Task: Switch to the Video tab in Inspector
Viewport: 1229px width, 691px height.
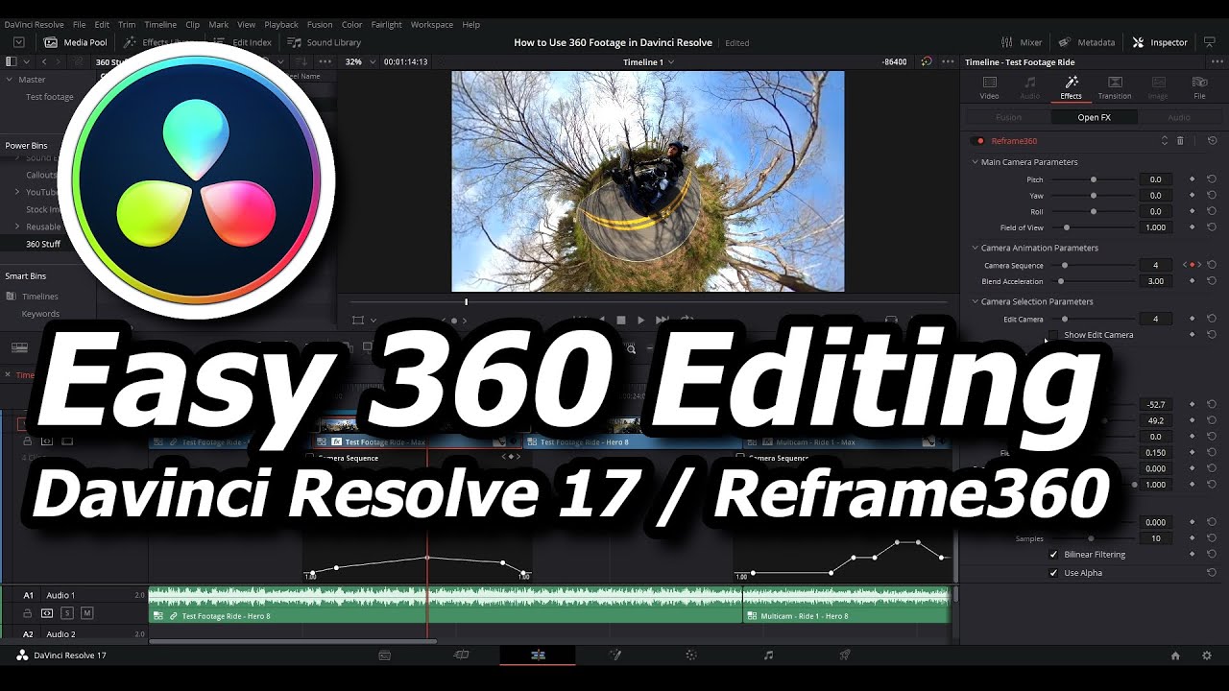Action: click(989, 87)
